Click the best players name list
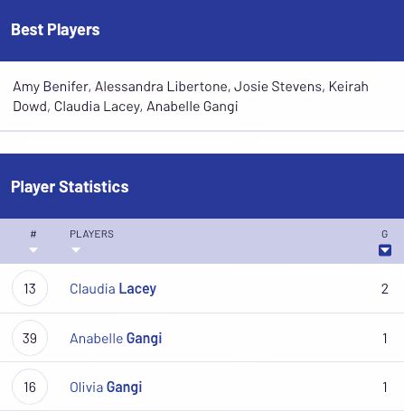The height and width of the screenshot is (411, 404). [x=191, y=97]
